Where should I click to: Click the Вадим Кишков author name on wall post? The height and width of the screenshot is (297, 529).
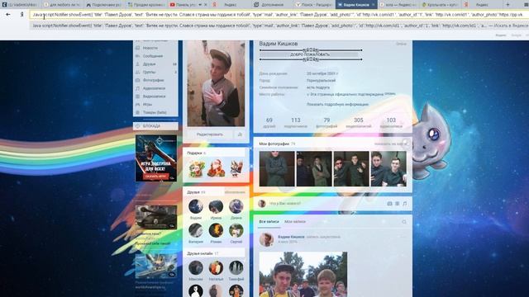(291, 237)
